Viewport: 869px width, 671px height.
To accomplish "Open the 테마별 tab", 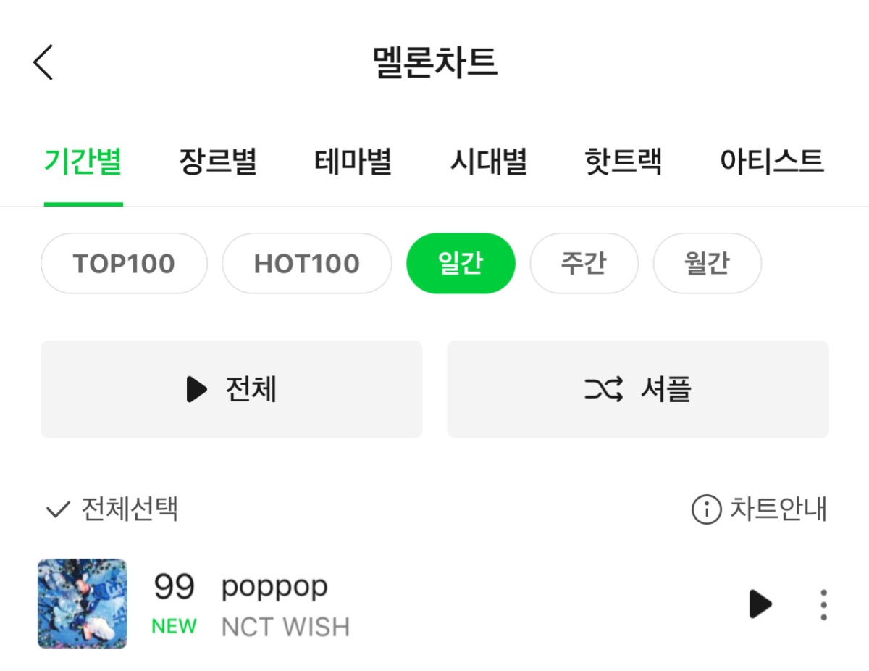I will pyautogui.click(x=353, y=161).
